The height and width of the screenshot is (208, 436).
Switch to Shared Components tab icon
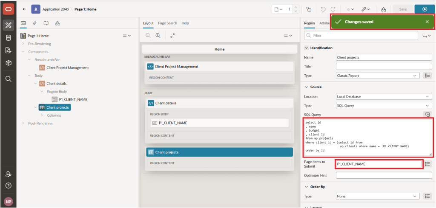coord(57,23)
